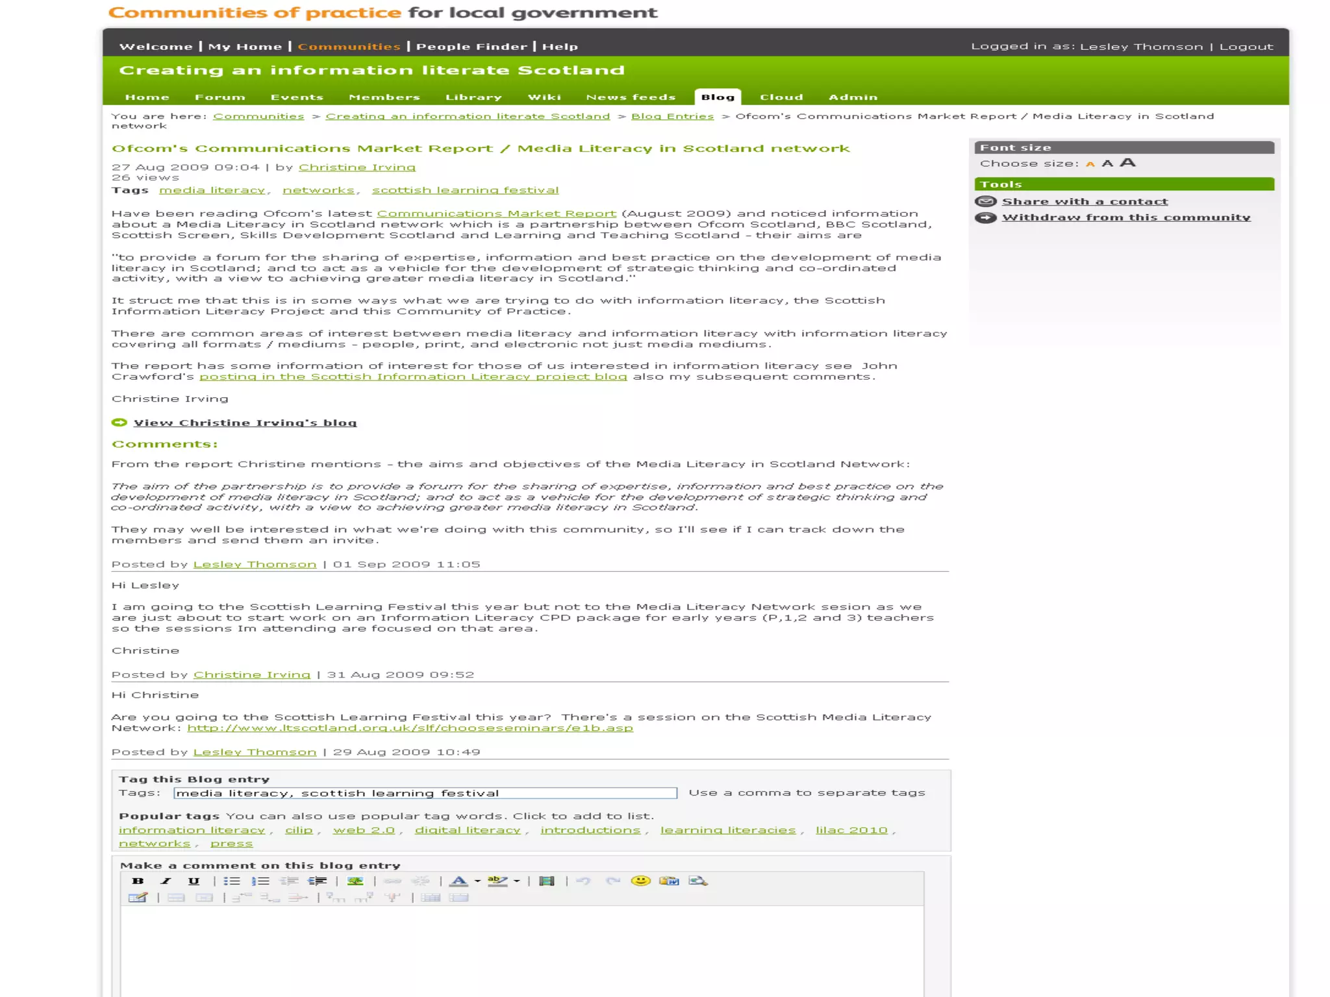The image size is (1330, 997).
Task: Click Share with a contact link
Action: (x=1085, y=201)
